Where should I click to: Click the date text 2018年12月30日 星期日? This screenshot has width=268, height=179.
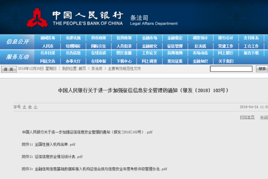[x=37, y=68]
